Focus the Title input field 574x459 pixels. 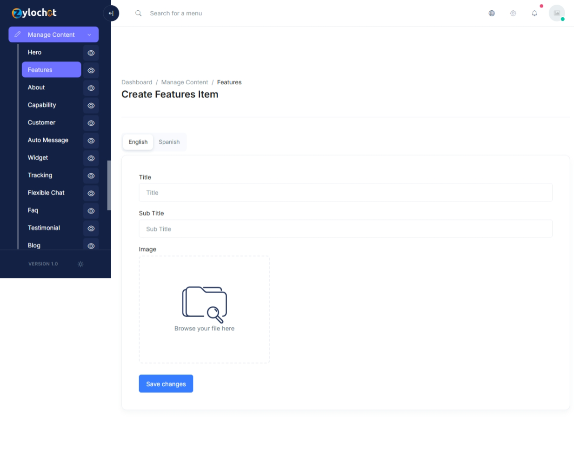coord(346,193)
